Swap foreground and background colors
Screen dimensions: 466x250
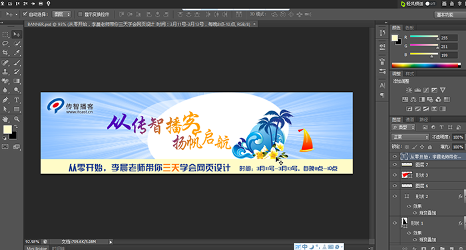click(x=16, y=127)
